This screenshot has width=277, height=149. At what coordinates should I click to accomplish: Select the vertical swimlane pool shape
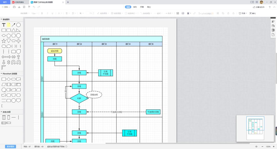(x=4, y=117)
